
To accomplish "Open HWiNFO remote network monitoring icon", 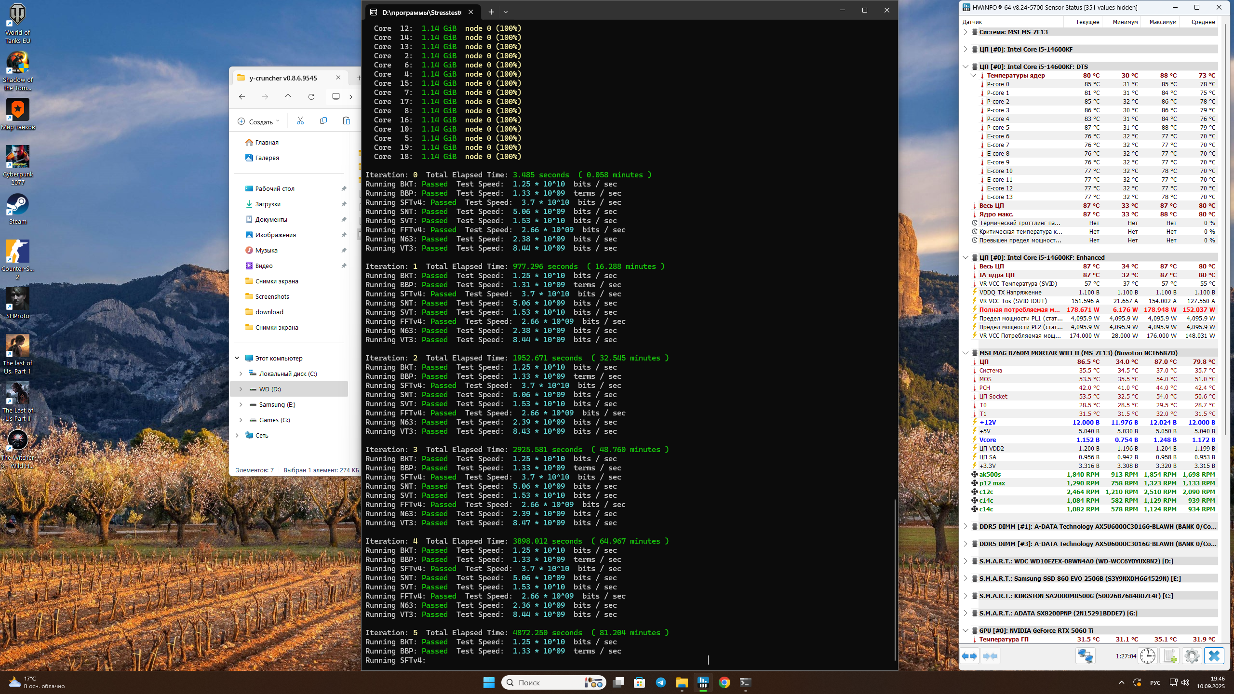I will [1086, 656].
